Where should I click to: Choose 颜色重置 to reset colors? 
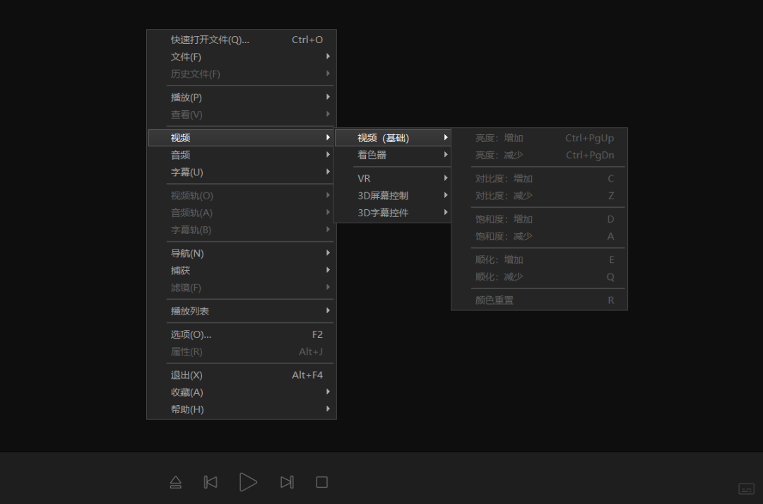click(539, 300)
